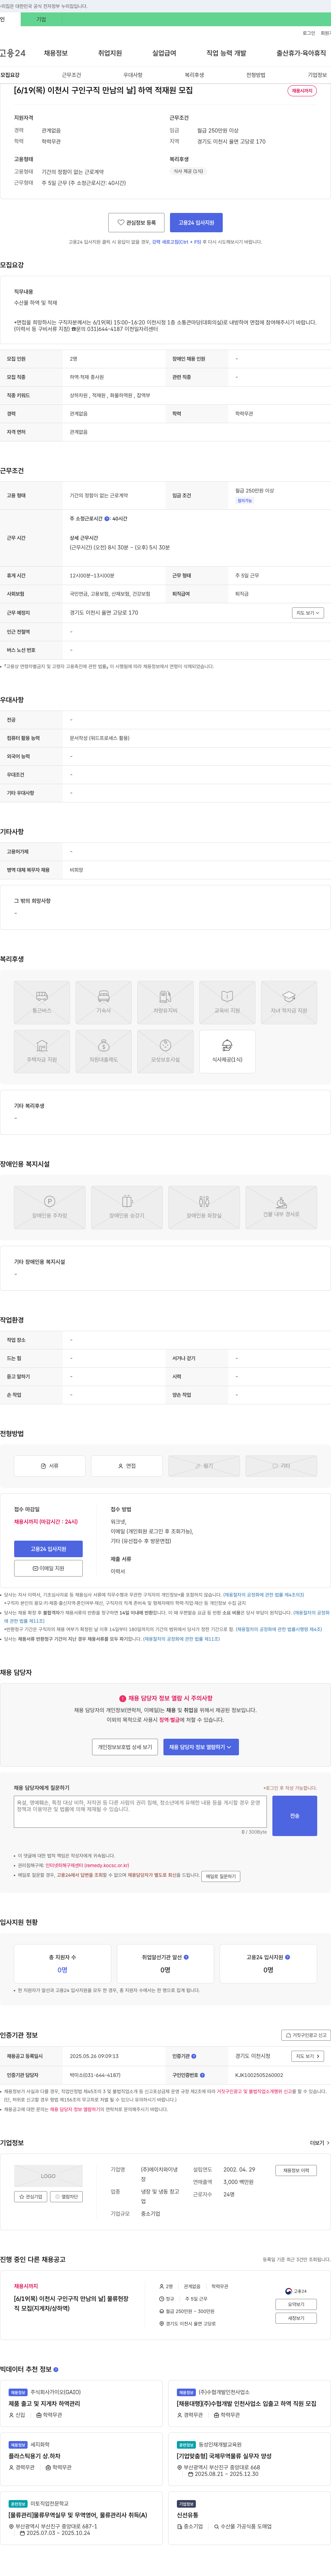Open the 직업 능력 개발 menu
331x2576 pixels.
click(226, 53)
